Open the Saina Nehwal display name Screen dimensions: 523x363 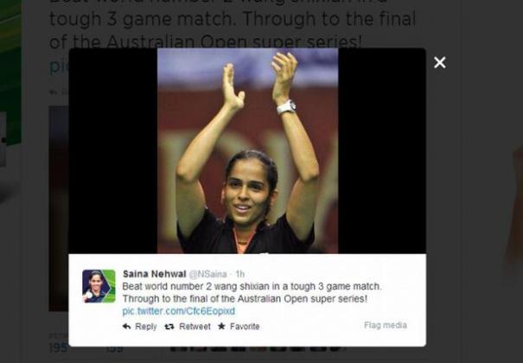155,274
